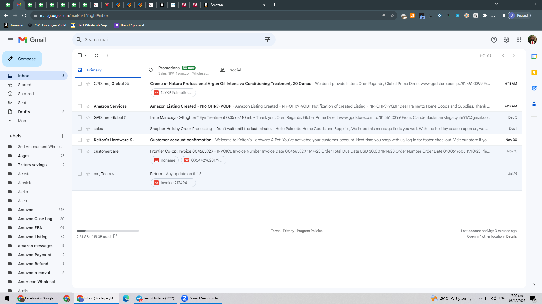The image size is (542, 304).
Task: Refresh the inbox mail list
Action: (97, 55)
